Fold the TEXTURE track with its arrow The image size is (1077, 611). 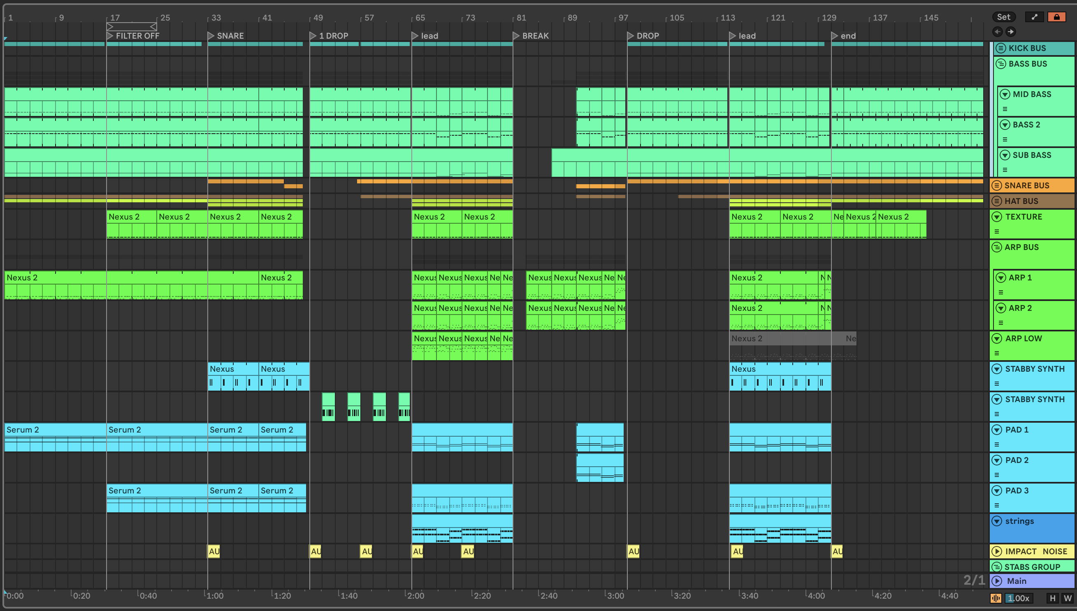pos(997,217)
